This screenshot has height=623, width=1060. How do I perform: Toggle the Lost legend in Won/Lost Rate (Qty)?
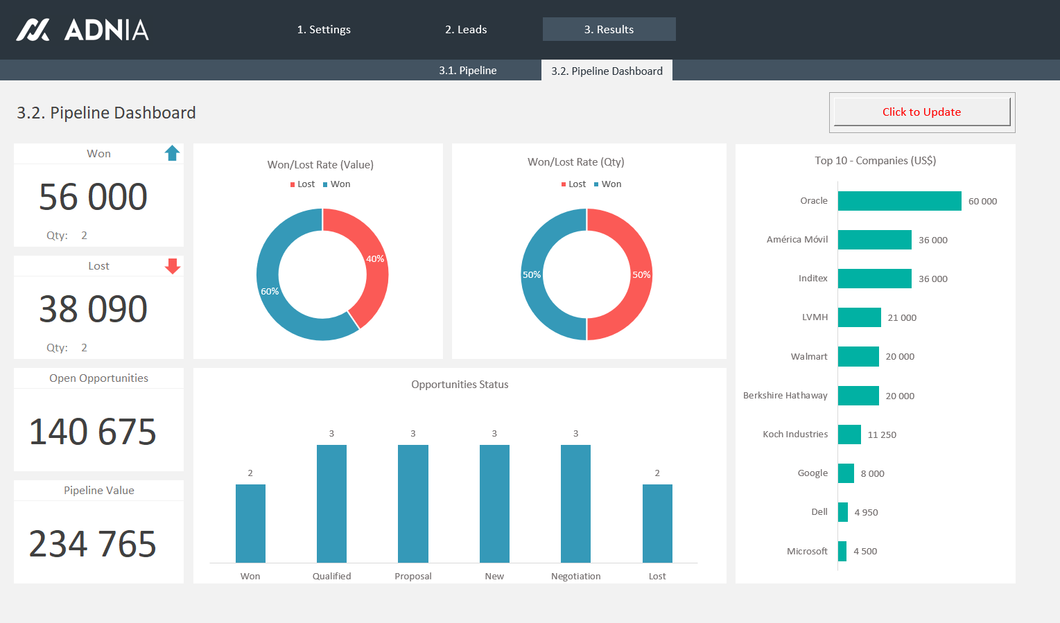point(573,184)
